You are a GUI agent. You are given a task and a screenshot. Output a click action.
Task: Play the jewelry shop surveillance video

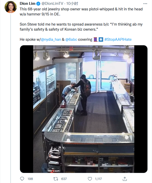(83, 109)
